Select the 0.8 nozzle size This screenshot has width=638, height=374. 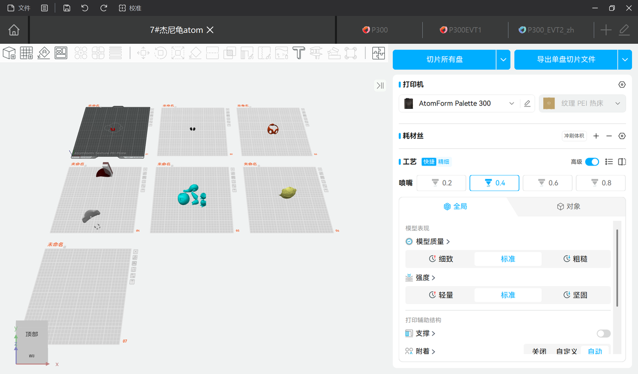(601, 183)
